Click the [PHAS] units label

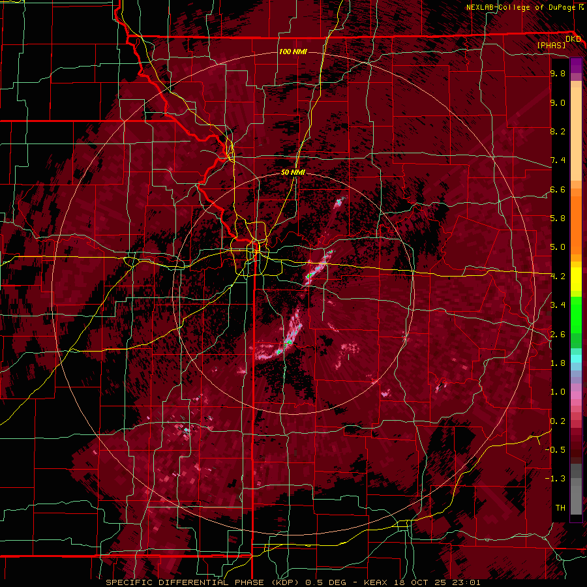(x=551, y=45)
